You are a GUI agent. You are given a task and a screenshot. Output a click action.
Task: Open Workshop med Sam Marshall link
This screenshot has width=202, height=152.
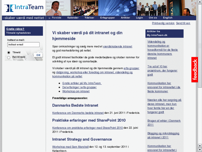pyautogui.click(x=71, y=147)
